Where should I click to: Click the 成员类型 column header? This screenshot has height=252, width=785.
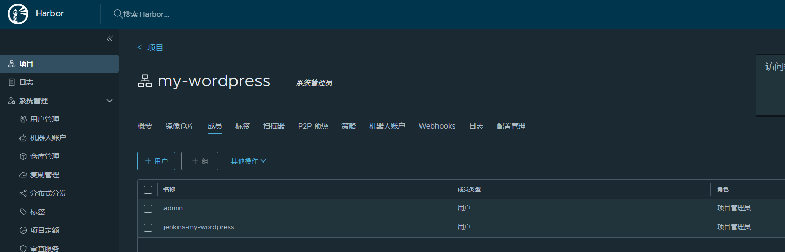coord(469,189)
